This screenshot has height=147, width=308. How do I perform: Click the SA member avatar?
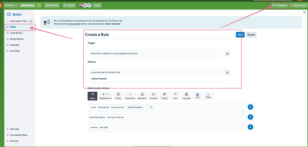(85, 6)
